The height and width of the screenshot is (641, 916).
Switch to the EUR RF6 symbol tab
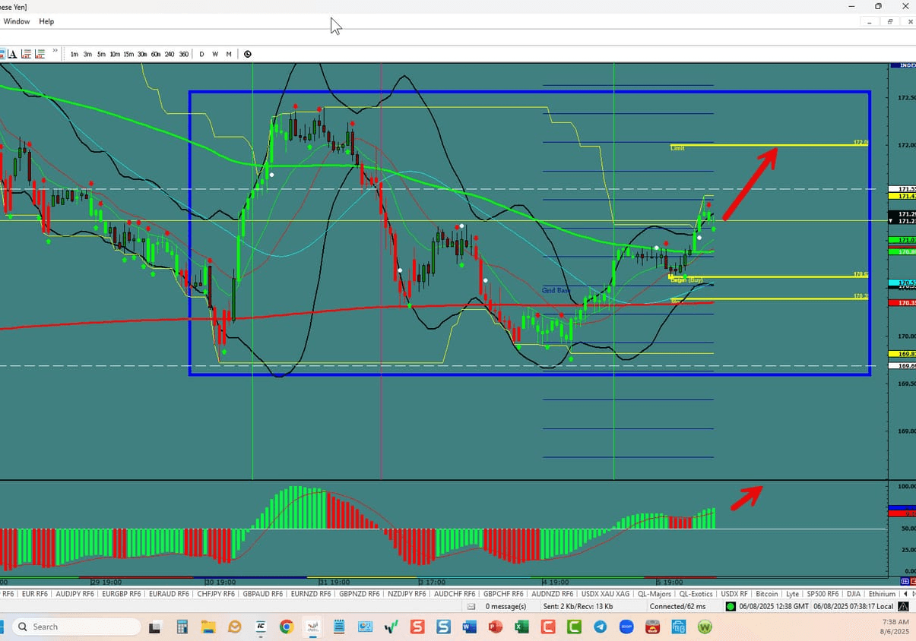(33, 593)
